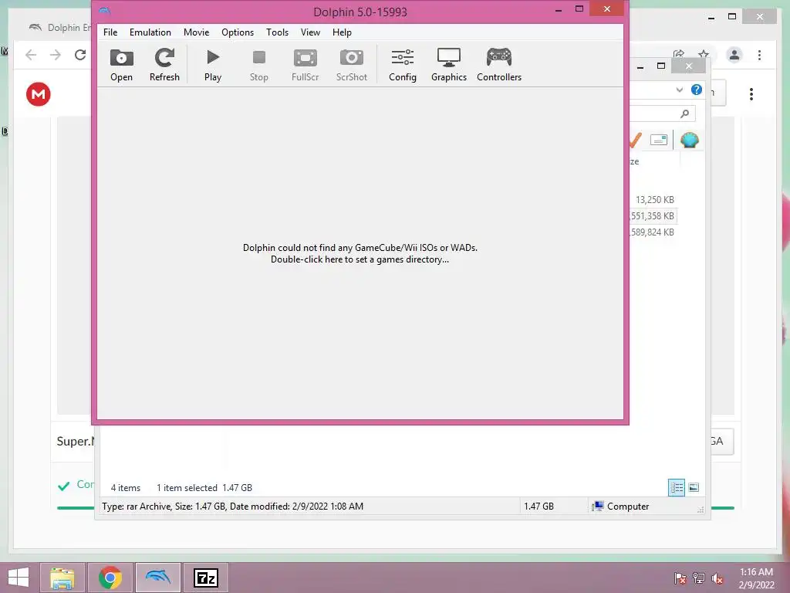The width and height of the screenshot is (790, 593).
Task: Open a game file with the Open icon
Action: (121, 65)
